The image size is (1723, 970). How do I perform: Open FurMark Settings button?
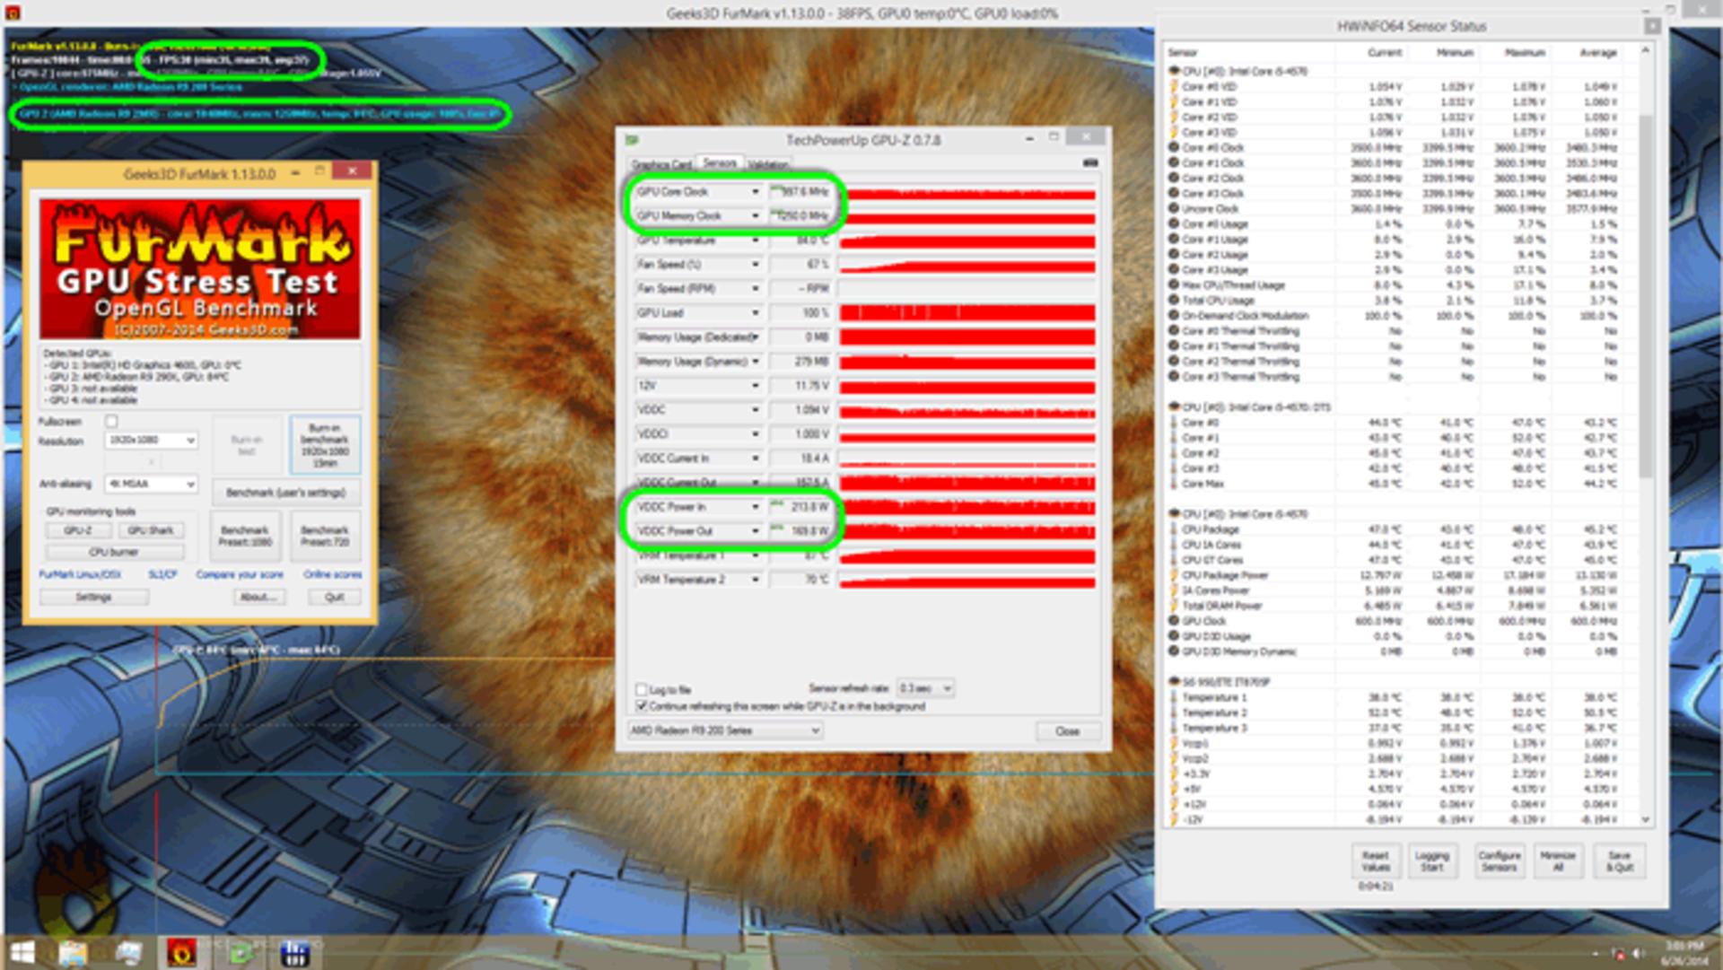pos(93,597)
